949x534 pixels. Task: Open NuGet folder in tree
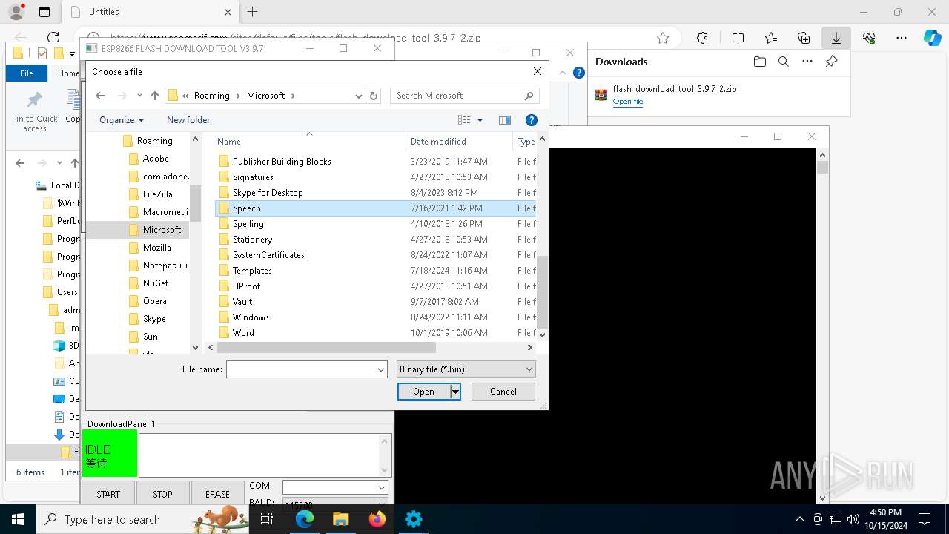pos(156,283)
